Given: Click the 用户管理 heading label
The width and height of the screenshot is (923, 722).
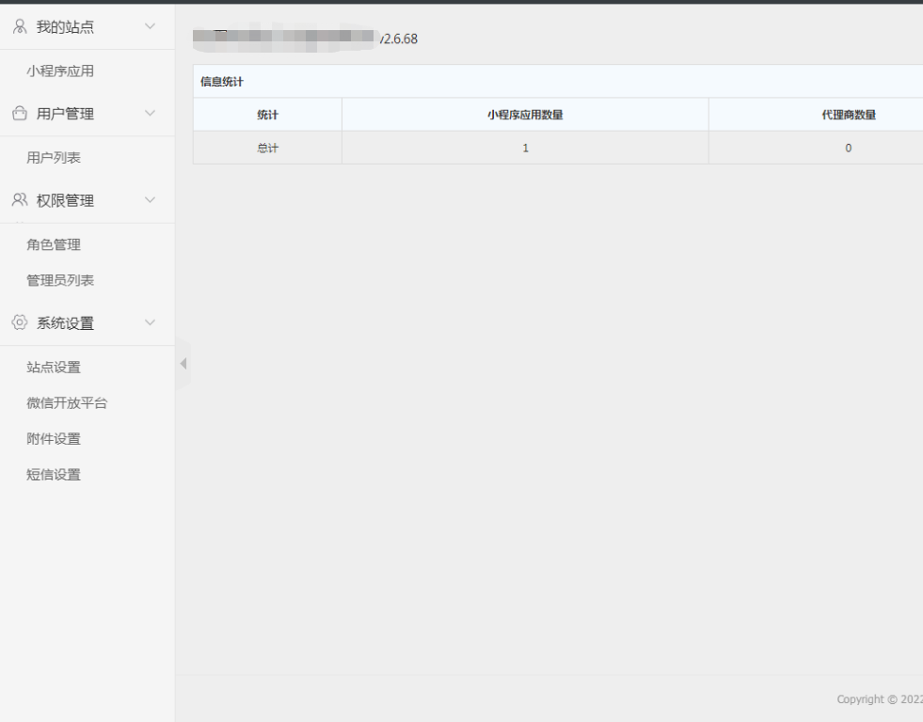Looking at the screenshot, I should [x=65, y=114].
